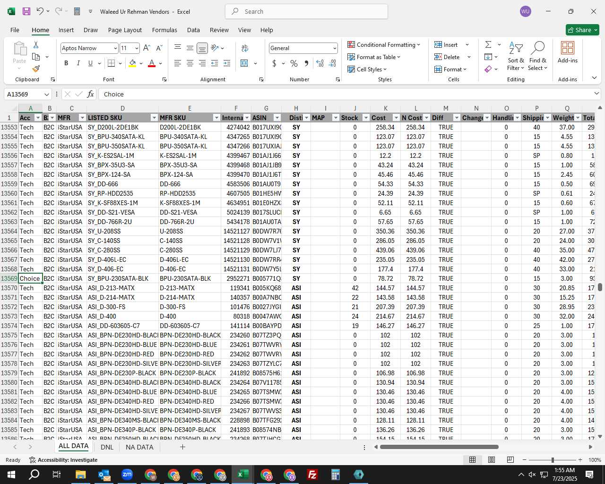Click the AutoSum sigma icon
Screen dimensions: 605x484
click(x=488, y=44)
